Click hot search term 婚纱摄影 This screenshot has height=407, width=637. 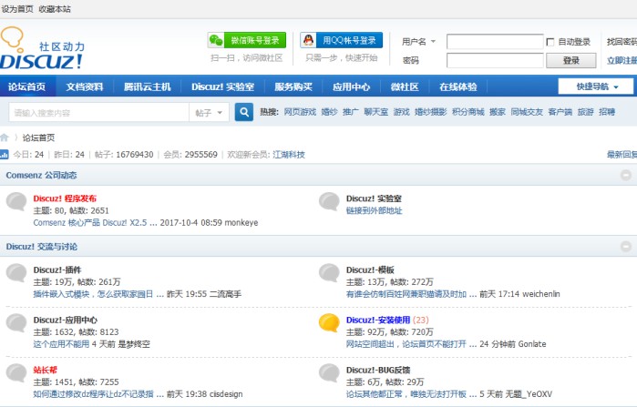(x=431, y=112)
